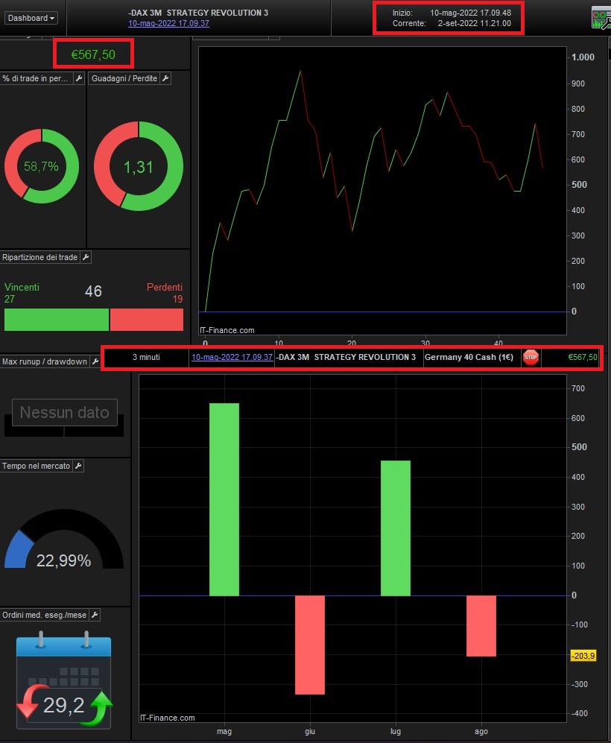Click the 1,31 gain/loss ratio donut chart
Viewport: 611px width, 743px height.
click(139, 166)
